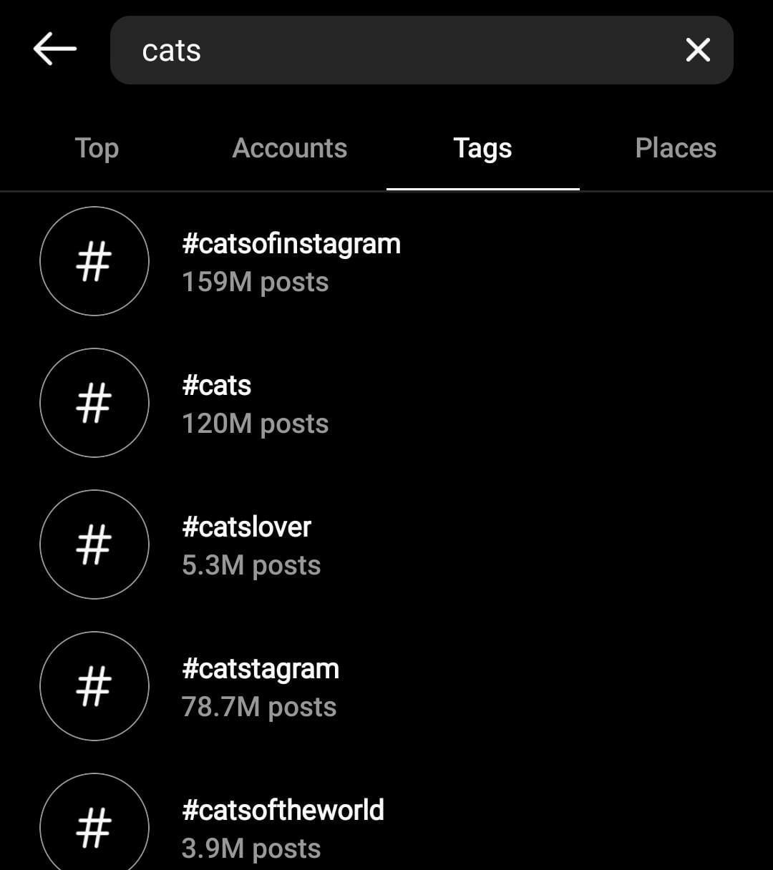Tap the 159M posts count text

(255, 282)
